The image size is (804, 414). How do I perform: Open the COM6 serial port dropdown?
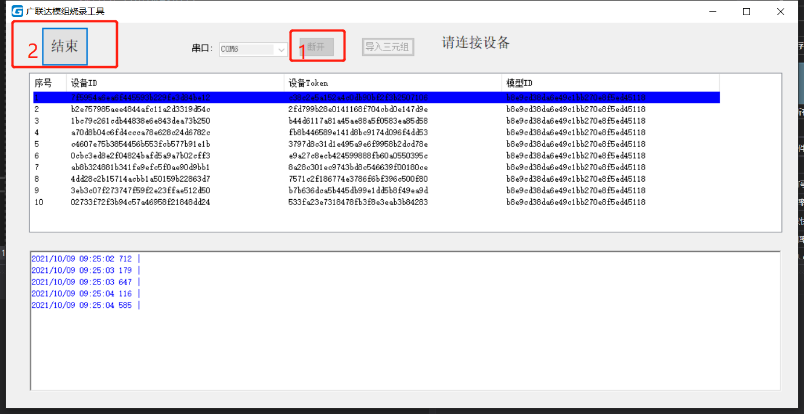pos(282,49)
